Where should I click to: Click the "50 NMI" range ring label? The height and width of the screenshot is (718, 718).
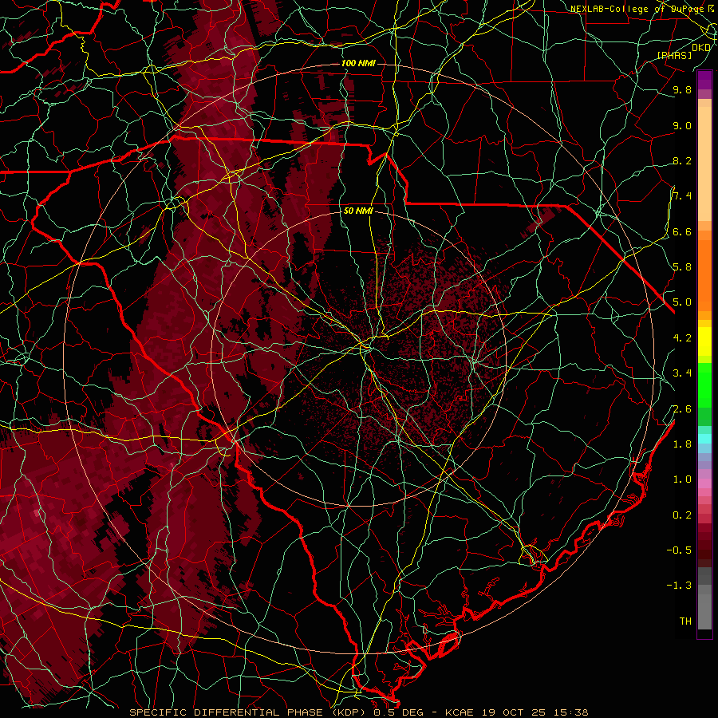pyautogui.click(x=358, y=211)
